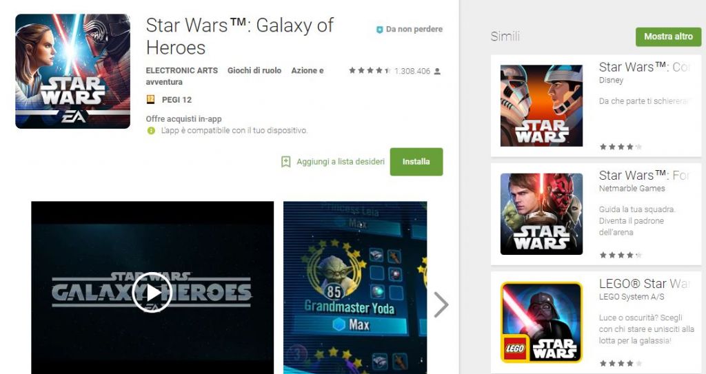Open the ELECTRONIC ARTS developer link
This screenshot has height=374, width=706.
(181, 70)
